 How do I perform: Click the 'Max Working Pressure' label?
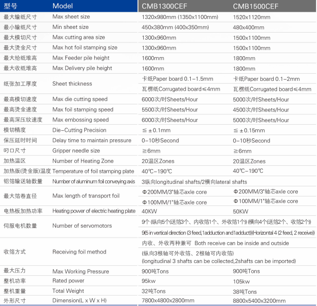[81, 272]
